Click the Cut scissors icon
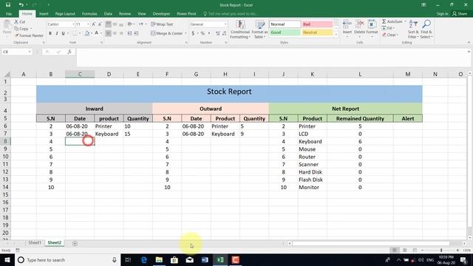 click(16, 21)
